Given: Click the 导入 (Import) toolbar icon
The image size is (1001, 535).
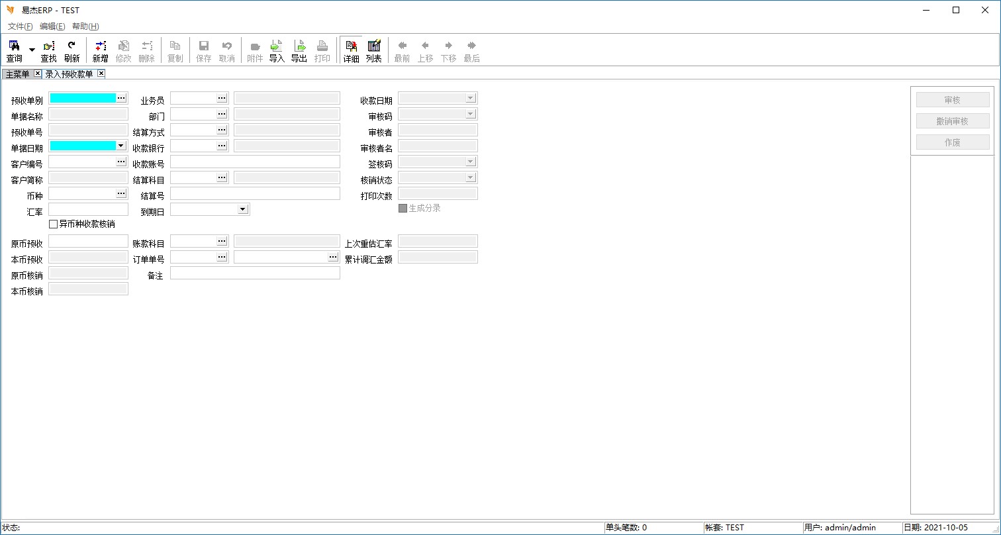Looking at the screenshot, I should coord(276,50).
